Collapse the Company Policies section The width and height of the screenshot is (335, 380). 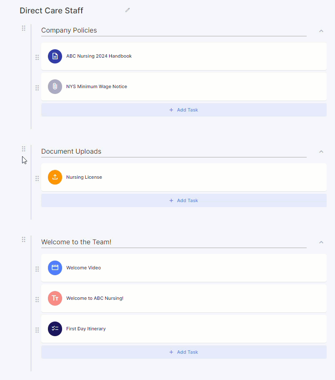coord(321,30)
